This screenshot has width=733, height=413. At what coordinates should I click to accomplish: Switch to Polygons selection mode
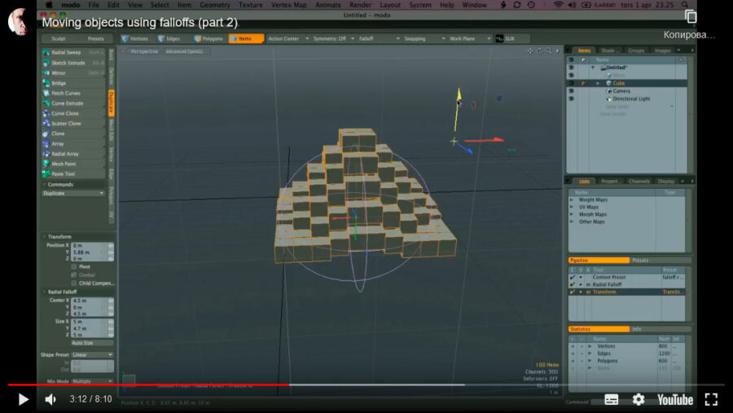click(x=208, y=38)
